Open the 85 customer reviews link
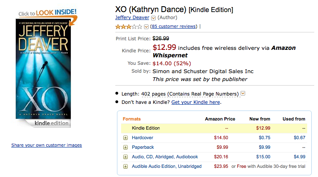 tap(174, 26)
